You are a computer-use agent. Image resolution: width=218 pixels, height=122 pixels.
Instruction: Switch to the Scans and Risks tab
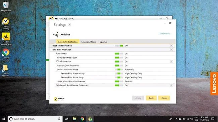tap(89, 42)
